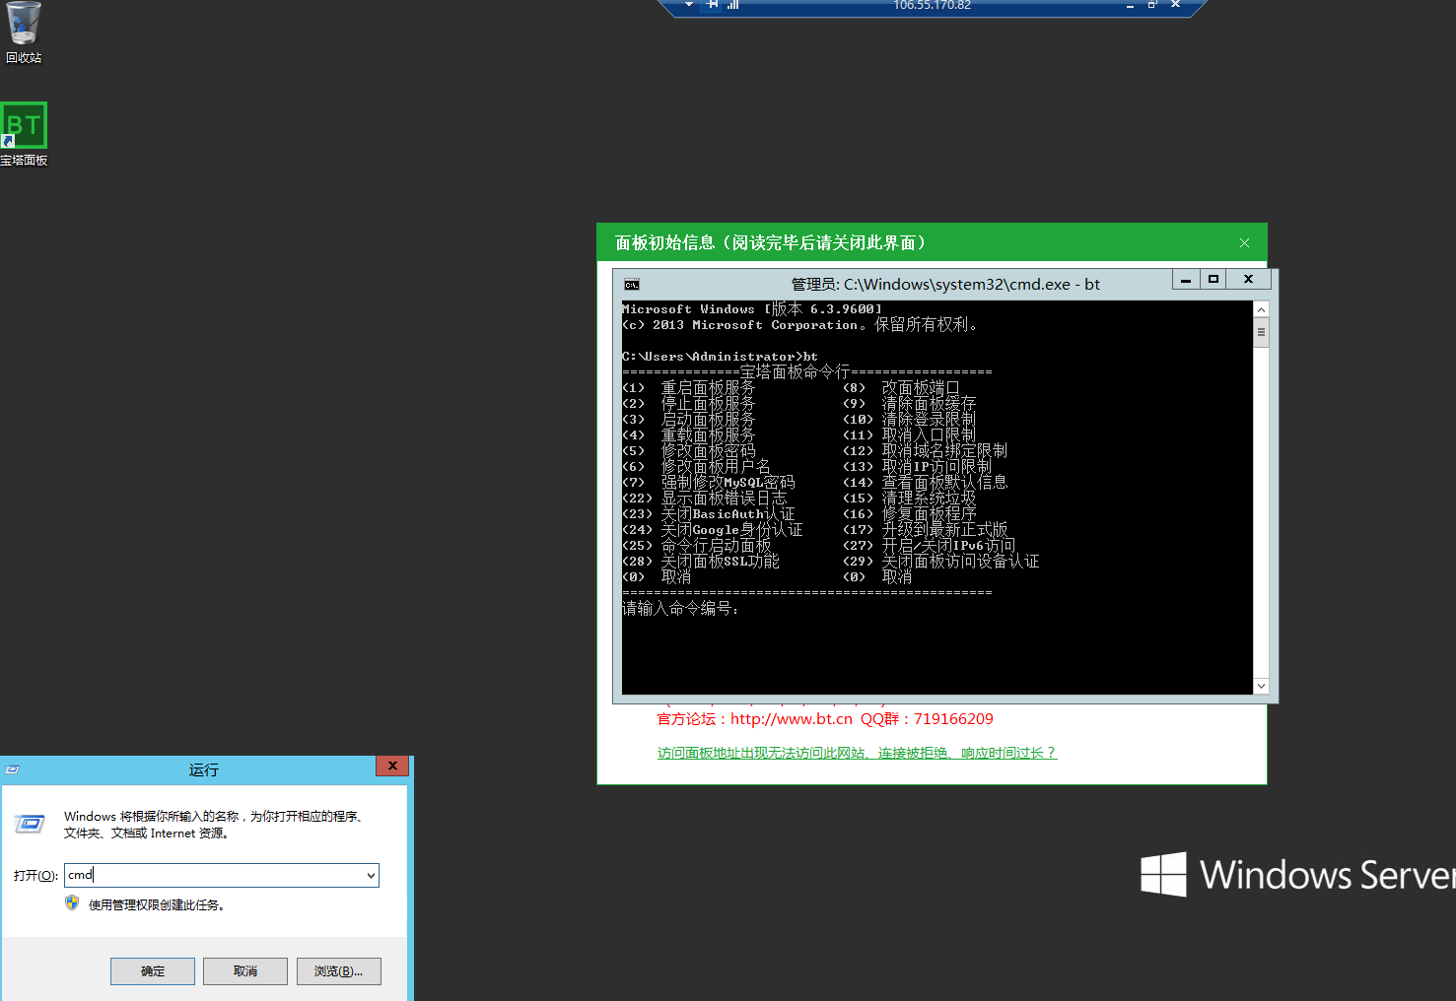Close the remote desktop connection bar session
This screenshot has height=1001, width=1456.
(x=1175, y=5)
